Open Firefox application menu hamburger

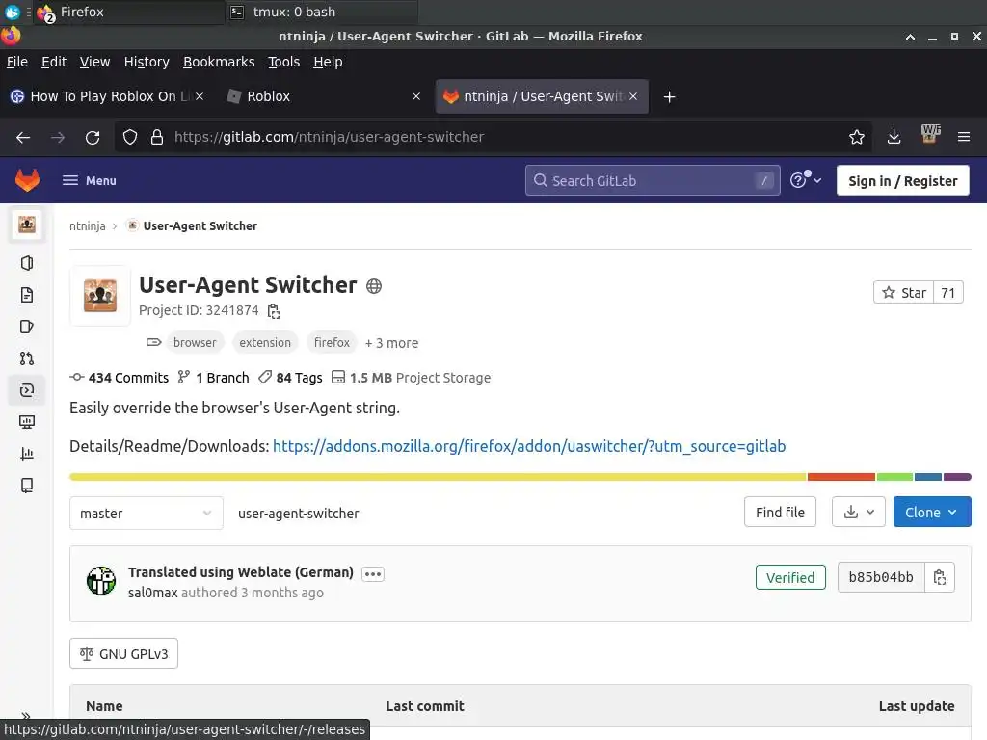(964, 137)
